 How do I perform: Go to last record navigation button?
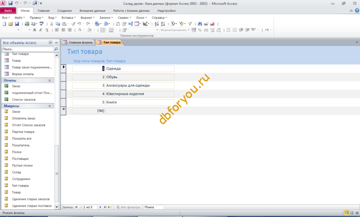click(105, 207)
